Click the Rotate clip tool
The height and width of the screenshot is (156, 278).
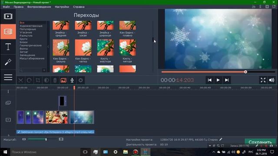[29, 80]
